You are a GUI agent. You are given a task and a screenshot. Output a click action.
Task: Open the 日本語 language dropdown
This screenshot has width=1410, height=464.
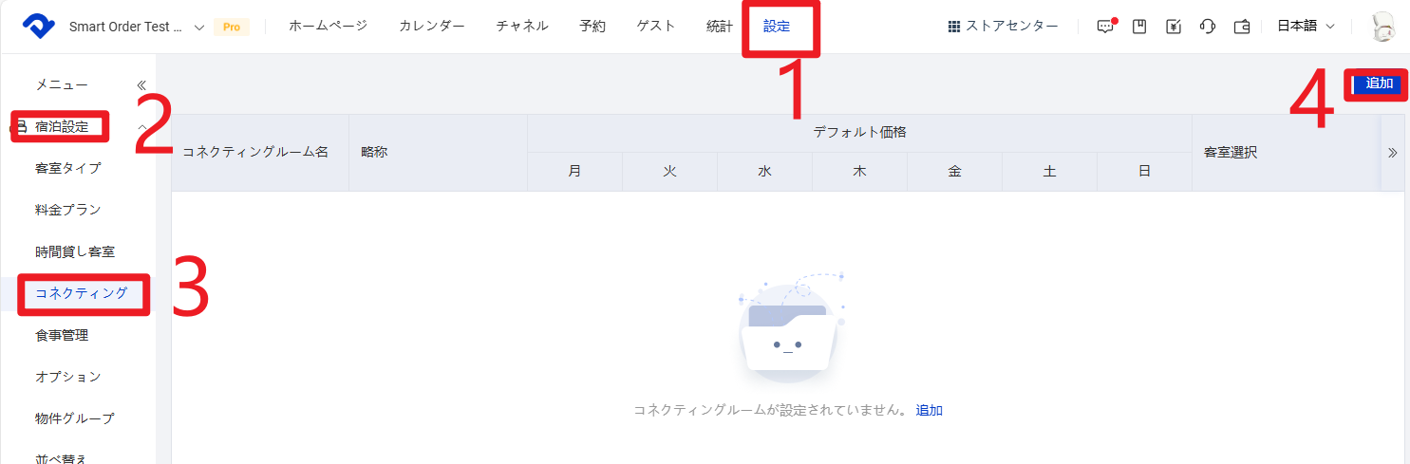pyautogui.click(x=1306, y=27)
